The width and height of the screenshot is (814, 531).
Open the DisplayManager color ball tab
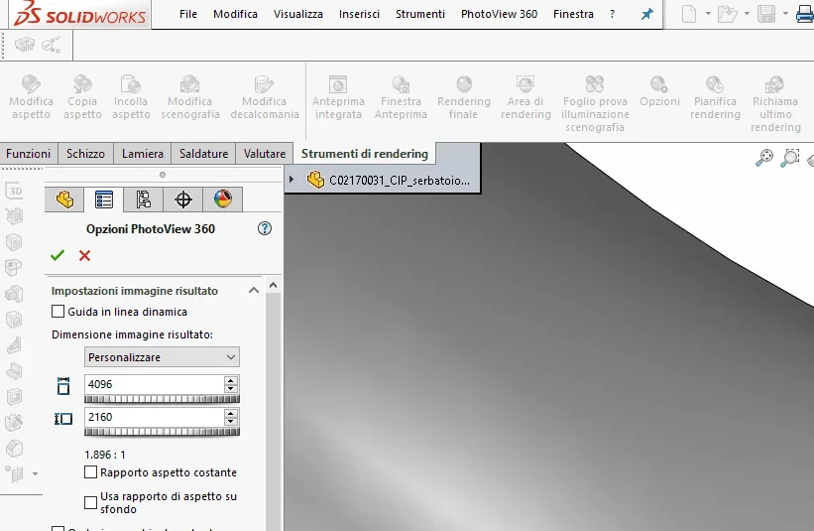point(223,199)
